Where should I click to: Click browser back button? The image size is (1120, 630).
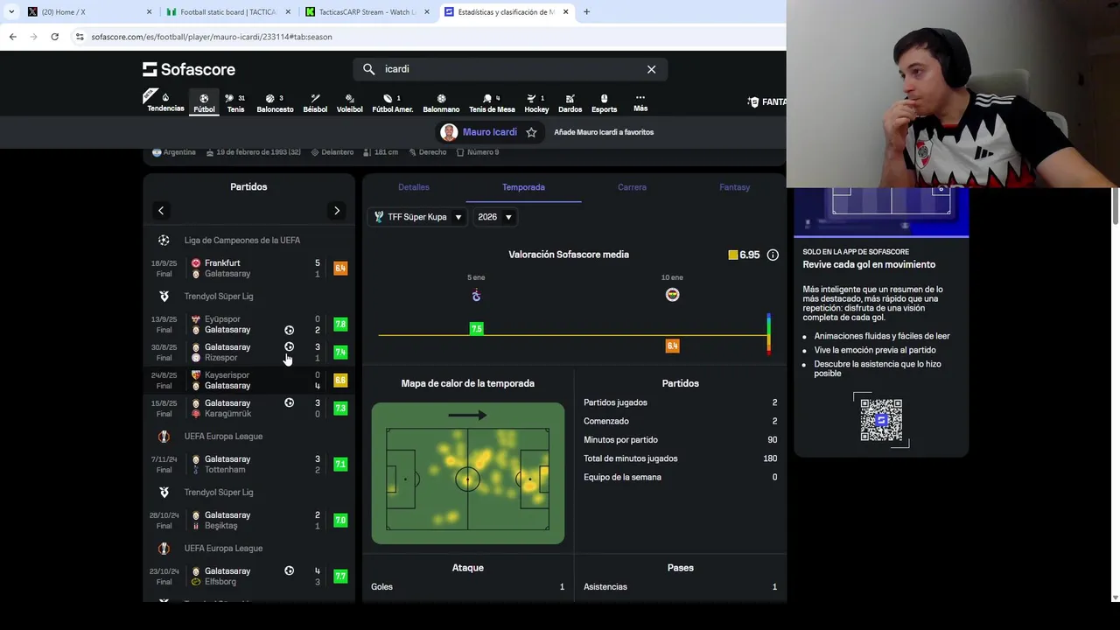coord(12,37)
